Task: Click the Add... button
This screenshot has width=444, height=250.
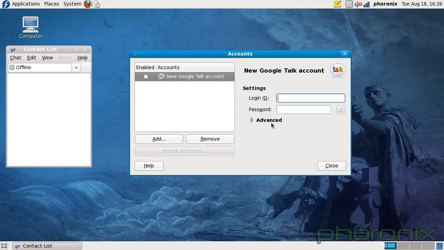Action: (x=159, y=139)
